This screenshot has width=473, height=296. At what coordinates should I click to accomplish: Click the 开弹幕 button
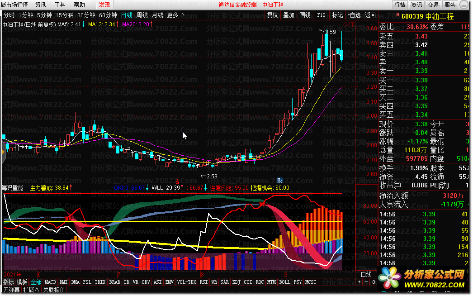(x=11, y=290)
